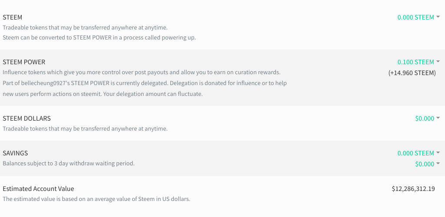445x217 pixels.
Task: Open the Steem Dollars $0.000 dropdown
Action: click(x=427, y=118)
